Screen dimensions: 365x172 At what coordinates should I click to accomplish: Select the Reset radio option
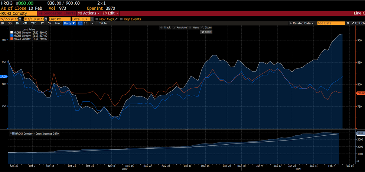pos(202,32)
